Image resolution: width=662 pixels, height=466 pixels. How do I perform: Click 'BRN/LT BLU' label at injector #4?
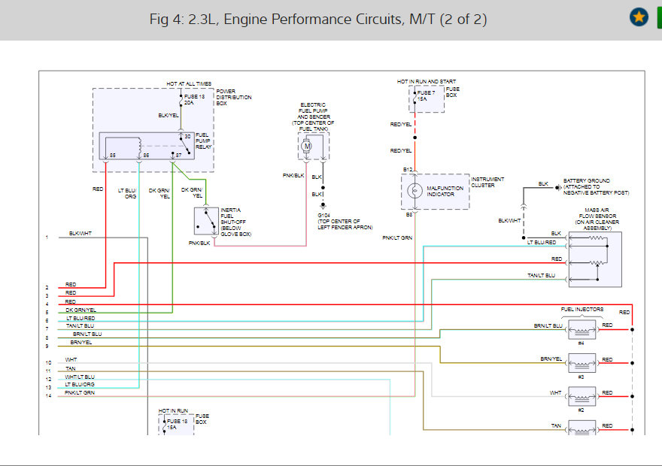(x=548, y=326)
